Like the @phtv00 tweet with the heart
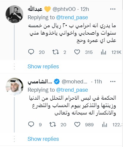The image size is (123, 147). [x=77, y=52]
